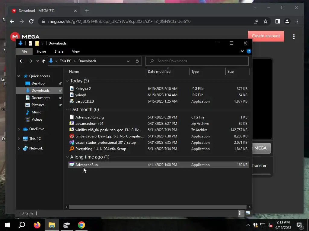Image resolution: width=309 pixels, height=231 pixels.
Task: Select the EasyBCD2.3 application
Action: tap(158, 101)
